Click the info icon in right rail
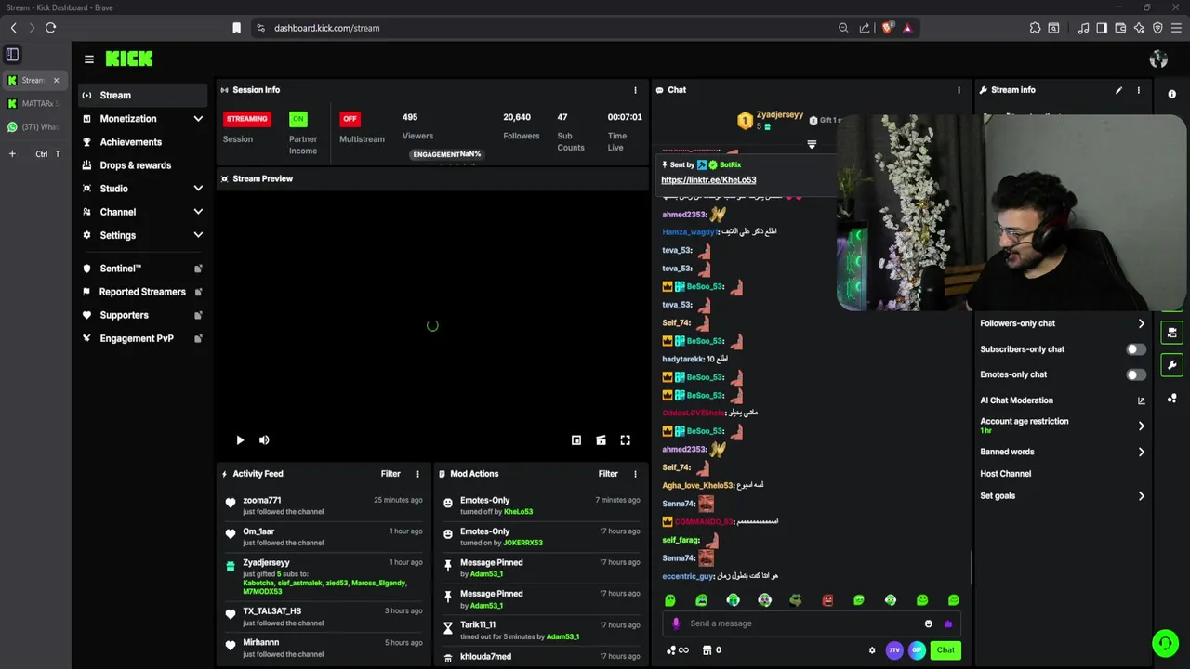Screen dimensions: 1190x669 coord(1171,94)
